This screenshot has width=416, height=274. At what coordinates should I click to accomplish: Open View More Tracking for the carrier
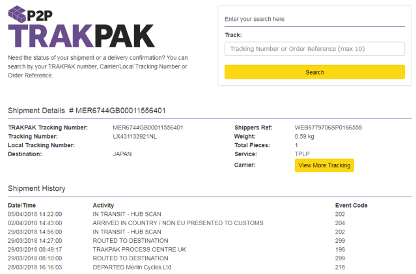pyautogui.click(x=324, y=165)
